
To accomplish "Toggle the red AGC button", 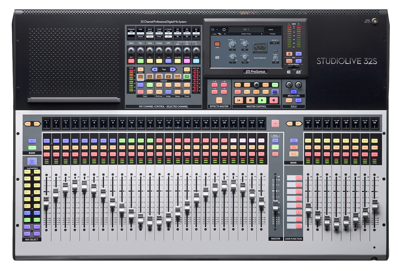I will [131, 61].
